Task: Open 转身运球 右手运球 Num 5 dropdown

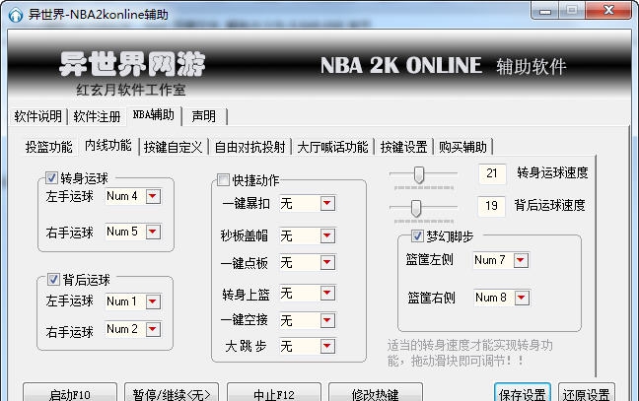Action: click(x=153, y=232)
